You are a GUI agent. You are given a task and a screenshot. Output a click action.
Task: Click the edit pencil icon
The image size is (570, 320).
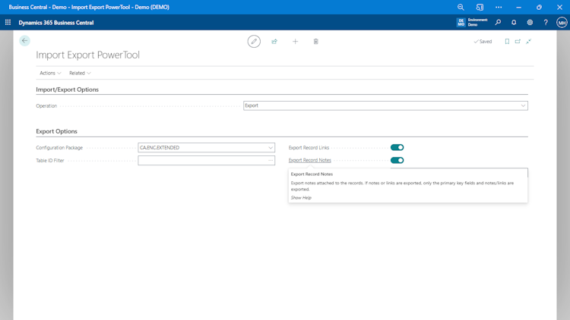(254, 42)
